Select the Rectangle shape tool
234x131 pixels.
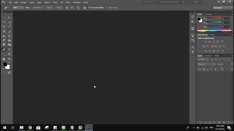click(10, 54)
